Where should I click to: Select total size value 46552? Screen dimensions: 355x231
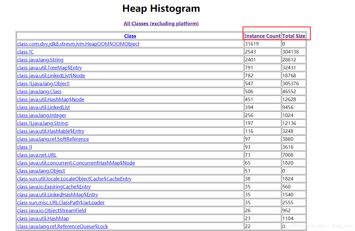[289, 91]
